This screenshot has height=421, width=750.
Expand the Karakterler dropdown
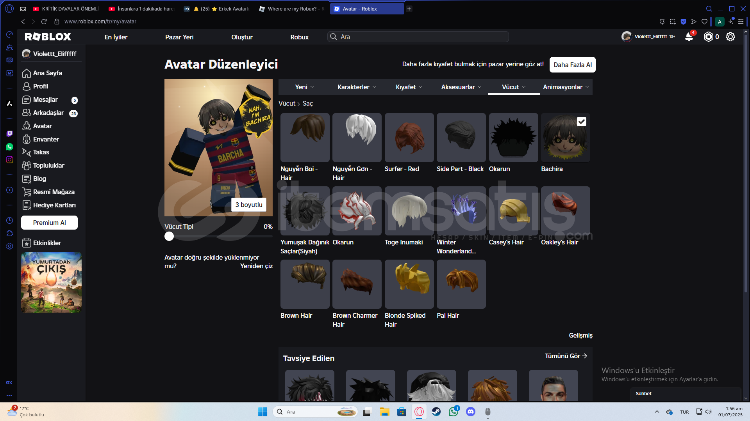tap(357, 87)
